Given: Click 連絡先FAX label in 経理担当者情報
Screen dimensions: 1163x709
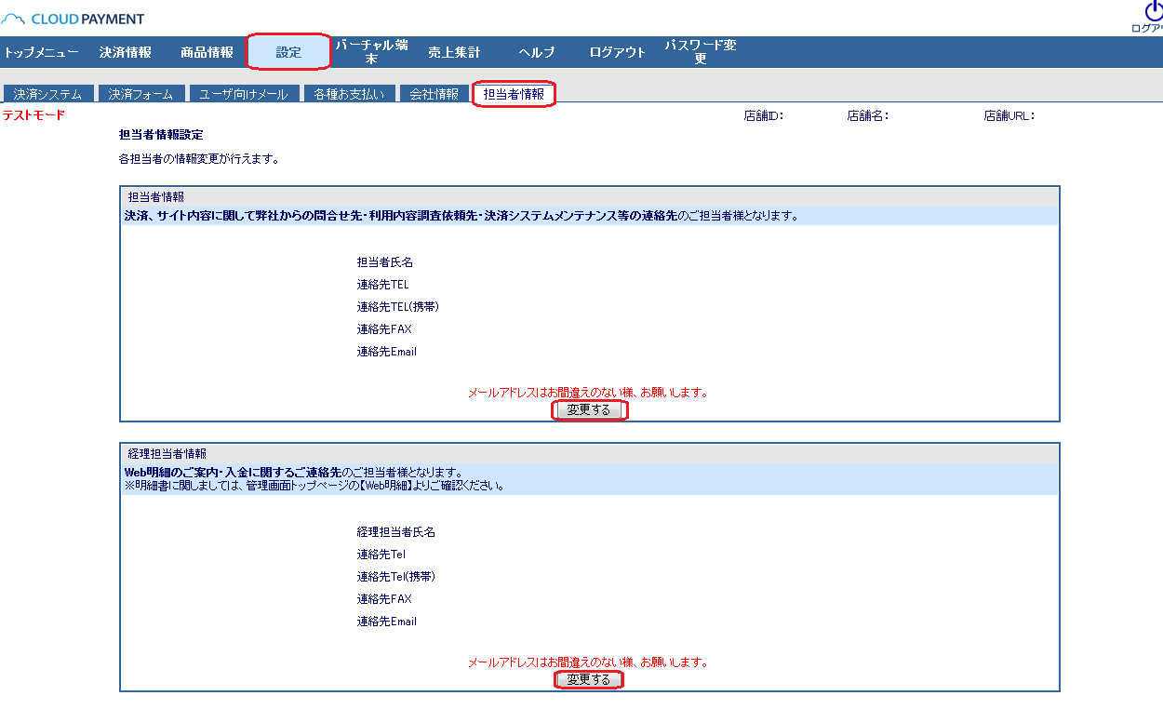Looking at the screenshot, I should coord(384,599).
